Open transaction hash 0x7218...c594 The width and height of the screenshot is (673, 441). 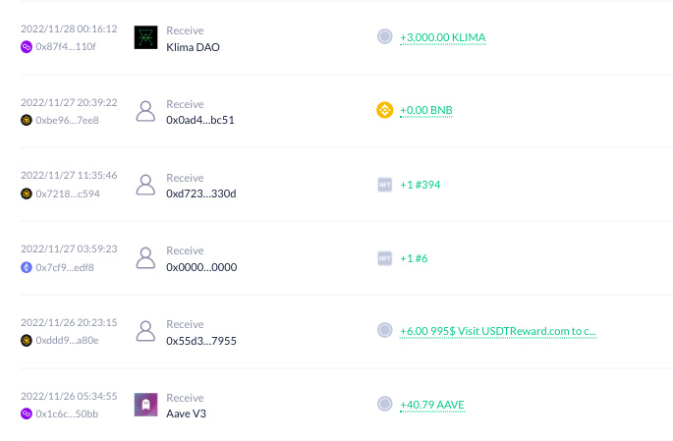click(x=68, y=193)
